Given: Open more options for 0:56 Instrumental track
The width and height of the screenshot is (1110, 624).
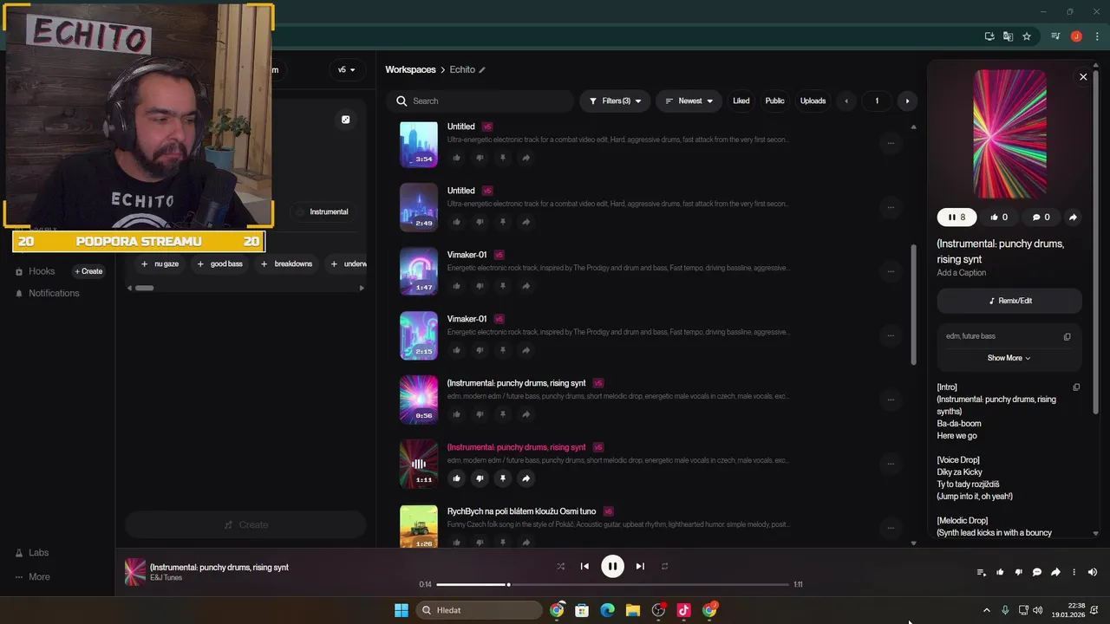Looking at the screenshot, I should pos(891,400).
